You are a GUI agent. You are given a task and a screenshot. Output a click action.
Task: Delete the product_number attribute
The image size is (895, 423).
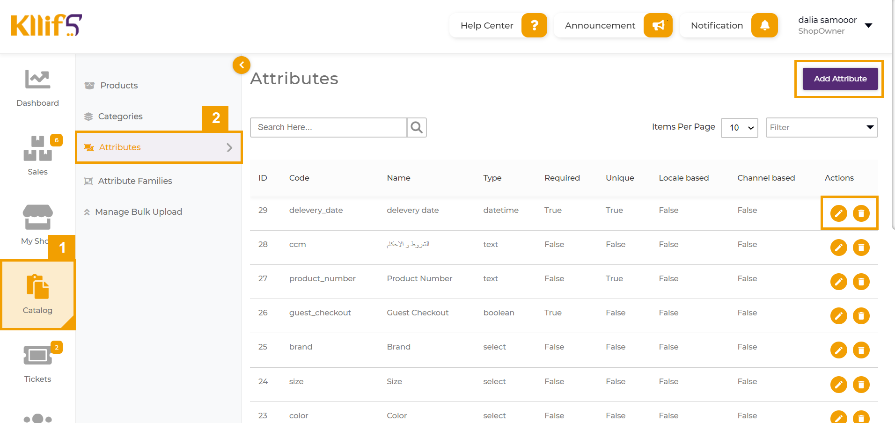(861, 282)
